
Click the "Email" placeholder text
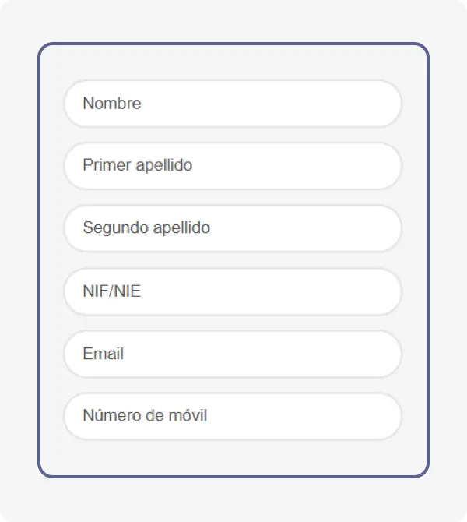coord(104,354)
